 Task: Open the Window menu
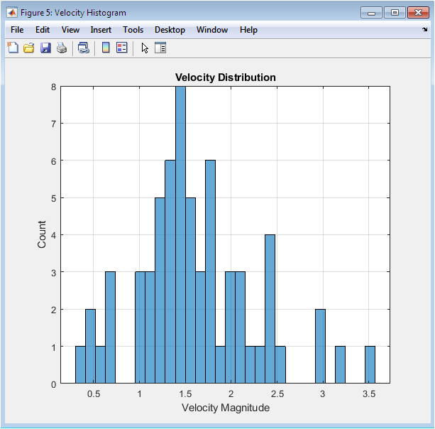click(x=212, y=30)
